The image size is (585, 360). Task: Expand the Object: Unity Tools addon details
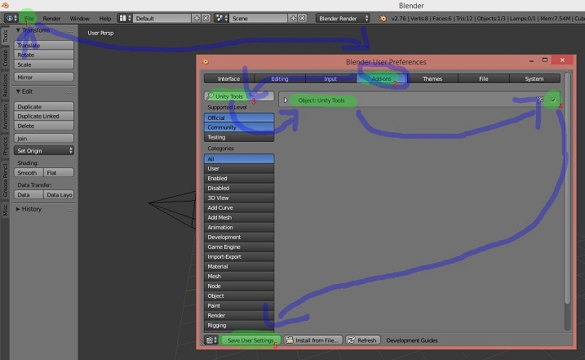click(x=286, y=100)
